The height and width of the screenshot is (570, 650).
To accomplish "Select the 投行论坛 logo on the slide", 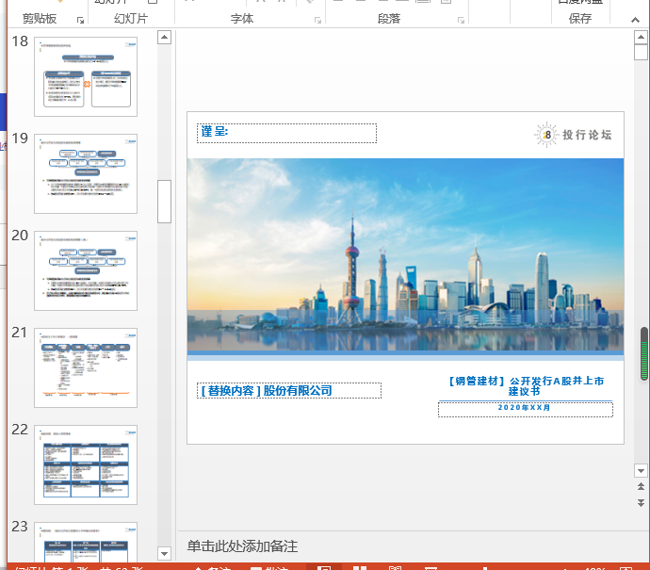I will coord(573,135).
